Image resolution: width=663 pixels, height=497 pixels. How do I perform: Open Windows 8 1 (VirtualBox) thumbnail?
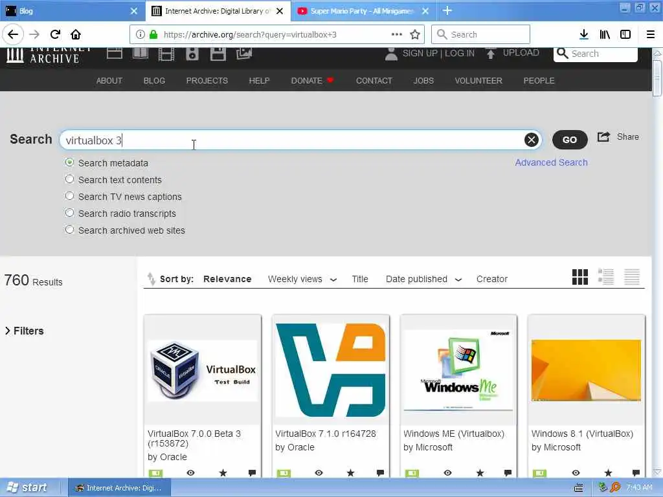[586, 370]
